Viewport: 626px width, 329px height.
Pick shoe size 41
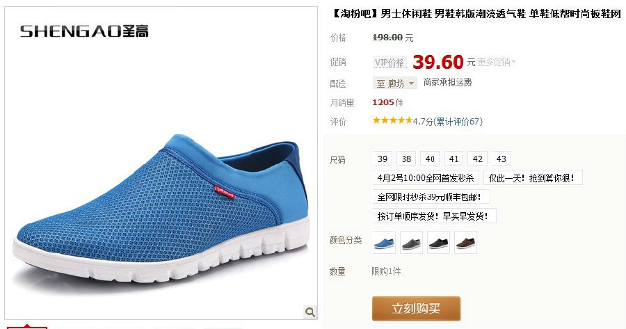(454, 159)
